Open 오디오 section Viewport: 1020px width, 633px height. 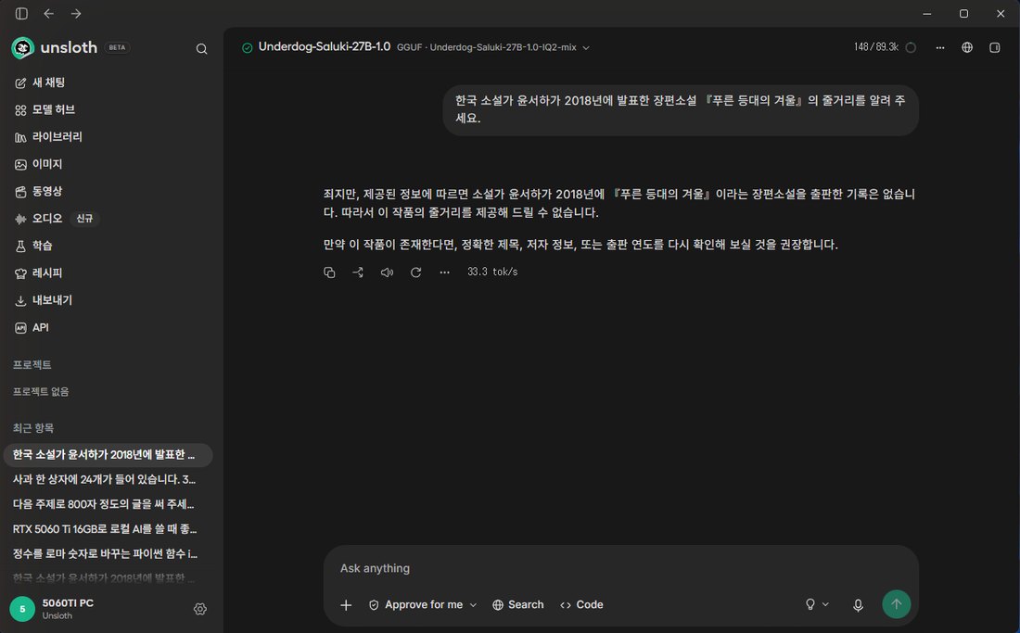(38, 219)
